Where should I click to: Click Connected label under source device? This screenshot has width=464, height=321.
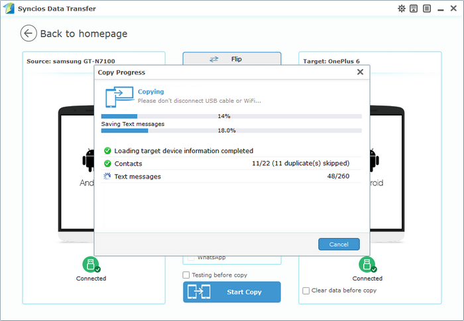click(91, 279)
